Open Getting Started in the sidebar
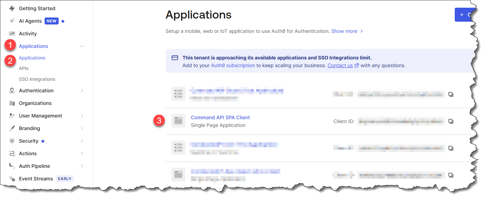 point(37,8)
